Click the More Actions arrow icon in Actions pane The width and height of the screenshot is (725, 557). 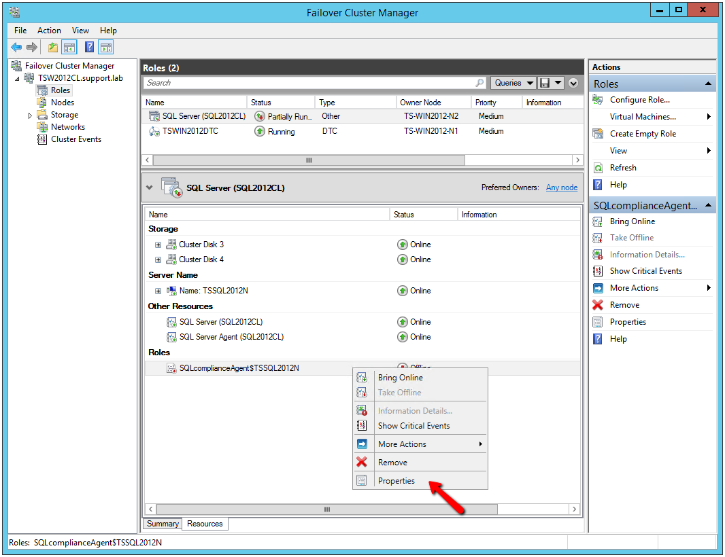point(598,288)
